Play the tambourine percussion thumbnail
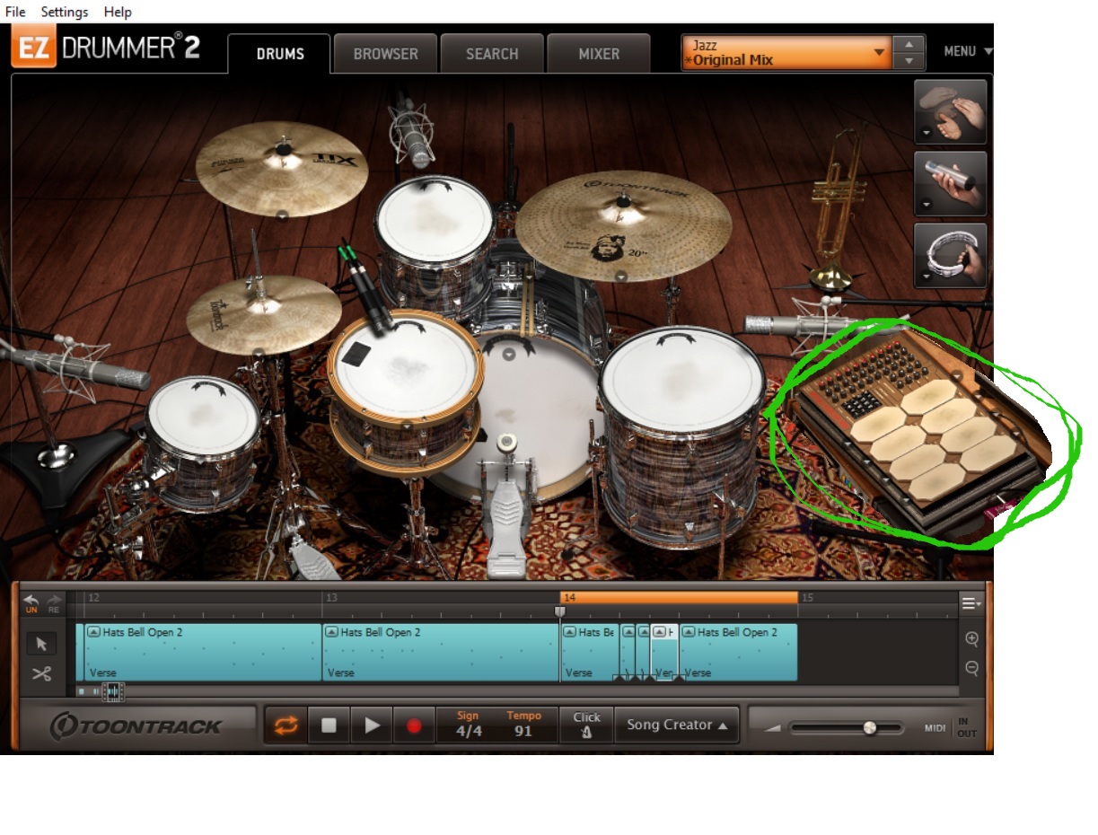This screenshot has height=835, width=1098. coord(951,255)
